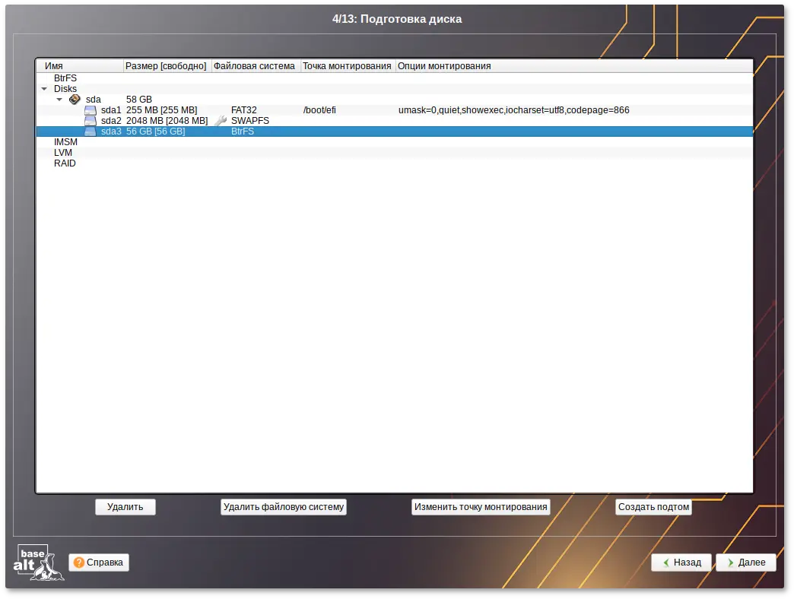Click the Создать подтом button
Screen dimensions: 794x599
[653, 507]
